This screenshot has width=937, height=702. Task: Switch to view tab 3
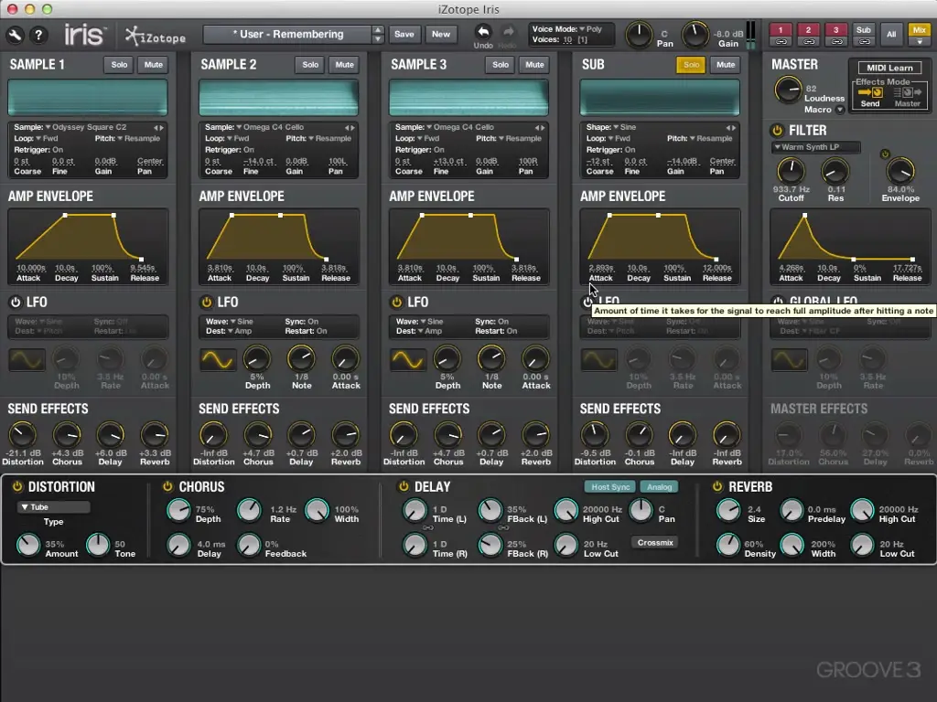point(836,30)
